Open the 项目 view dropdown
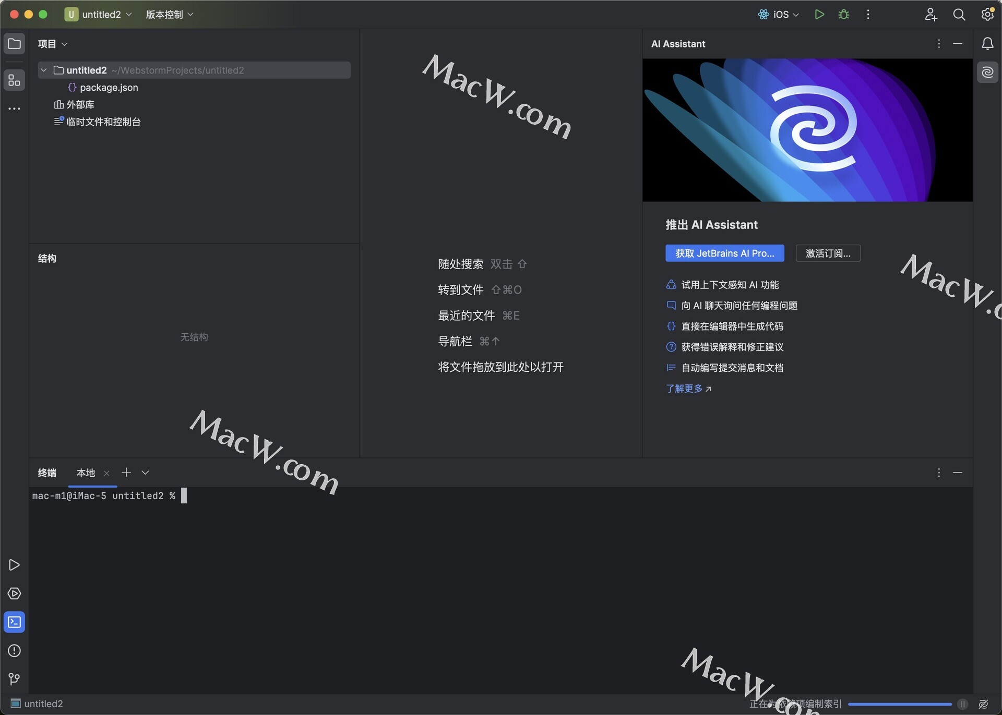1002x715 pixels. pos(53,44)
